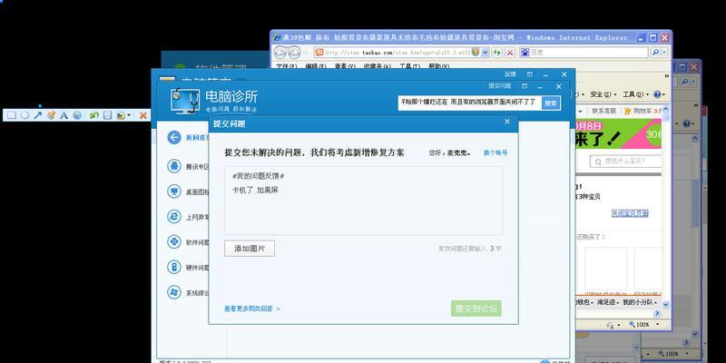The image size is (726, 363).
Task: Open the 腾讯专区 penguin sidebar icon
Action: click(174, 166)
